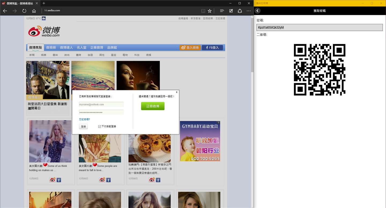386x208 pixels.
Task: Open the 名人堂 tab
Action: pos(81,47)
